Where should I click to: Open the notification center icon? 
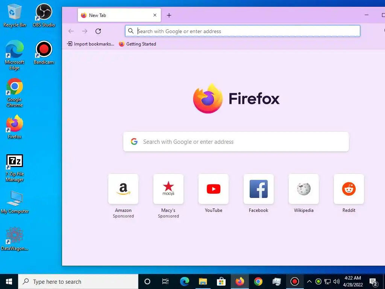tap(373, 281)
